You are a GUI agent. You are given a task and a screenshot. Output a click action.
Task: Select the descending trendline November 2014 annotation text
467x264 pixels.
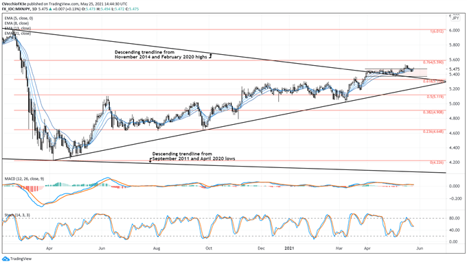[161, 54]
